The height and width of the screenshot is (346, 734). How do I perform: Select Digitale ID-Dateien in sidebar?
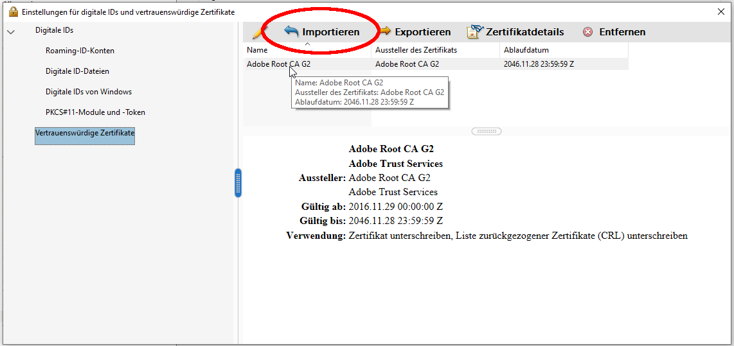point(77,71)
